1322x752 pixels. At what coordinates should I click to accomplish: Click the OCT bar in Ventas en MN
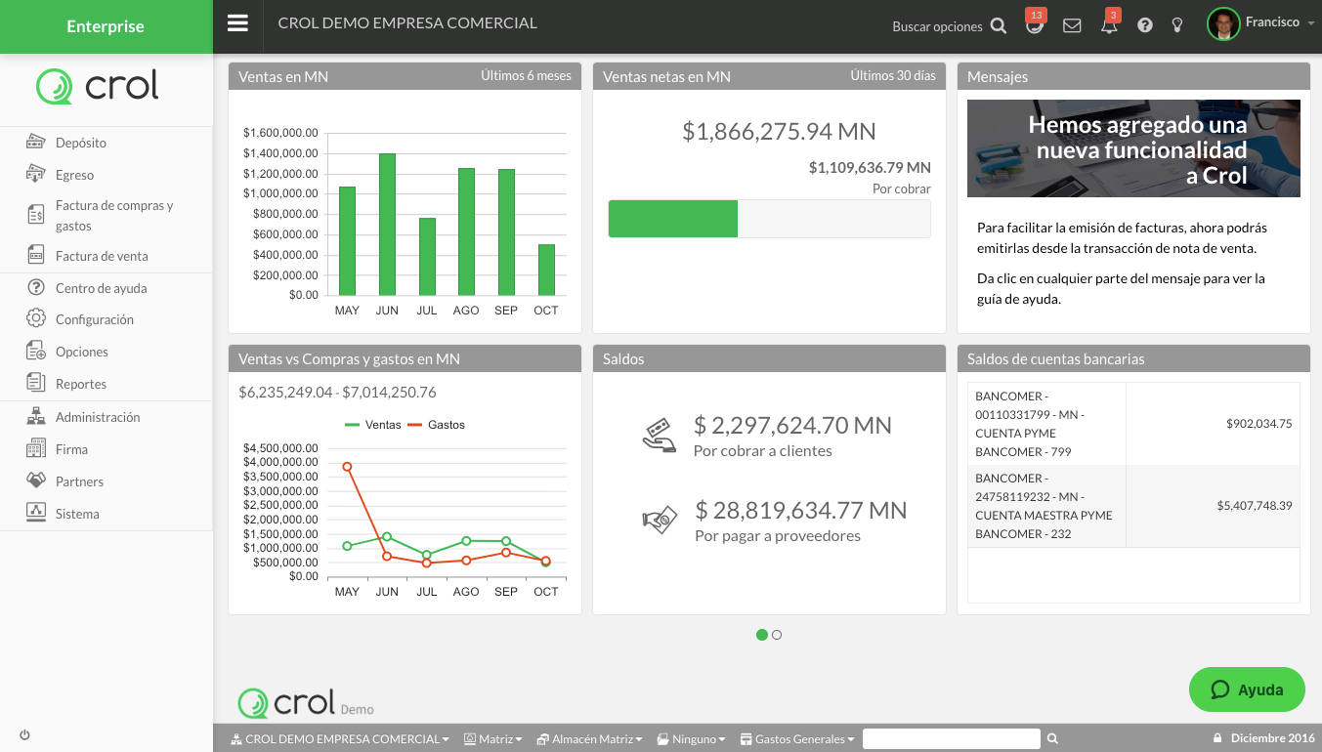click(x=546, y=270)
